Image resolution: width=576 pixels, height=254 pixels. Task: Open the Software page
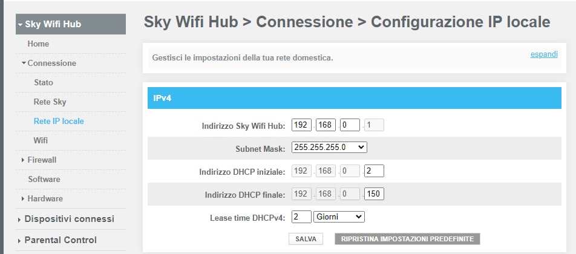click(x=44, y=179)
